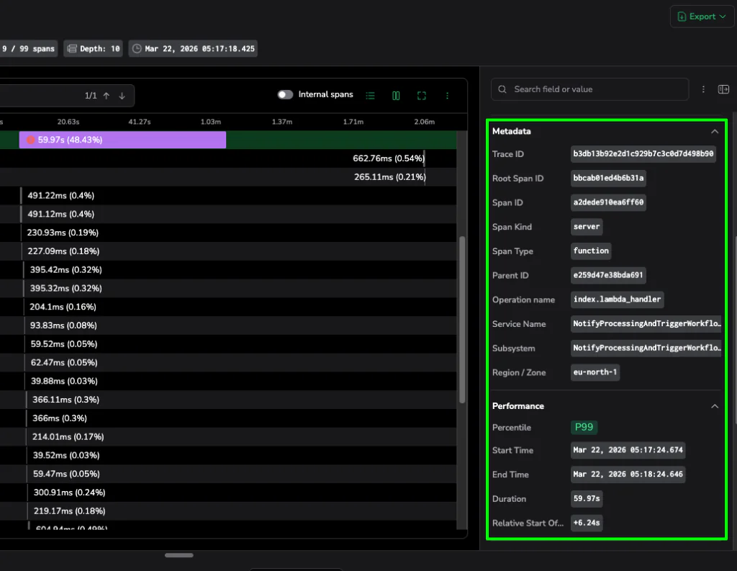The width and height of the screenshot is (737, 571).
Task: Open details panel three-dot options
Action: pyautogui.click(x=704, y=89)
